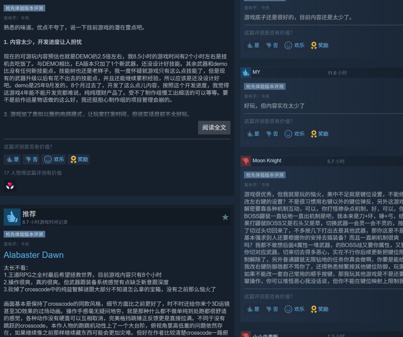Viewport: 403px width, 337px height.
Task: Mark 欢乐 on the review with 17 helpful votes
Action: pyautogui.click(x=53, y=159)
